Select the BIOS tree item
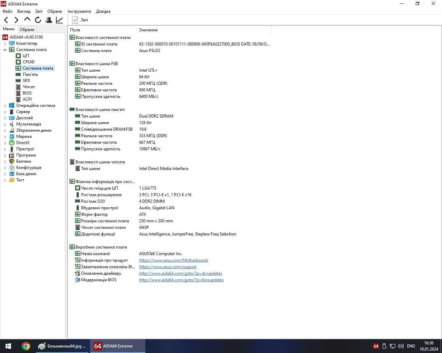Image resolution: width=442 pixels, height=353 pixels. coord(27,93)
